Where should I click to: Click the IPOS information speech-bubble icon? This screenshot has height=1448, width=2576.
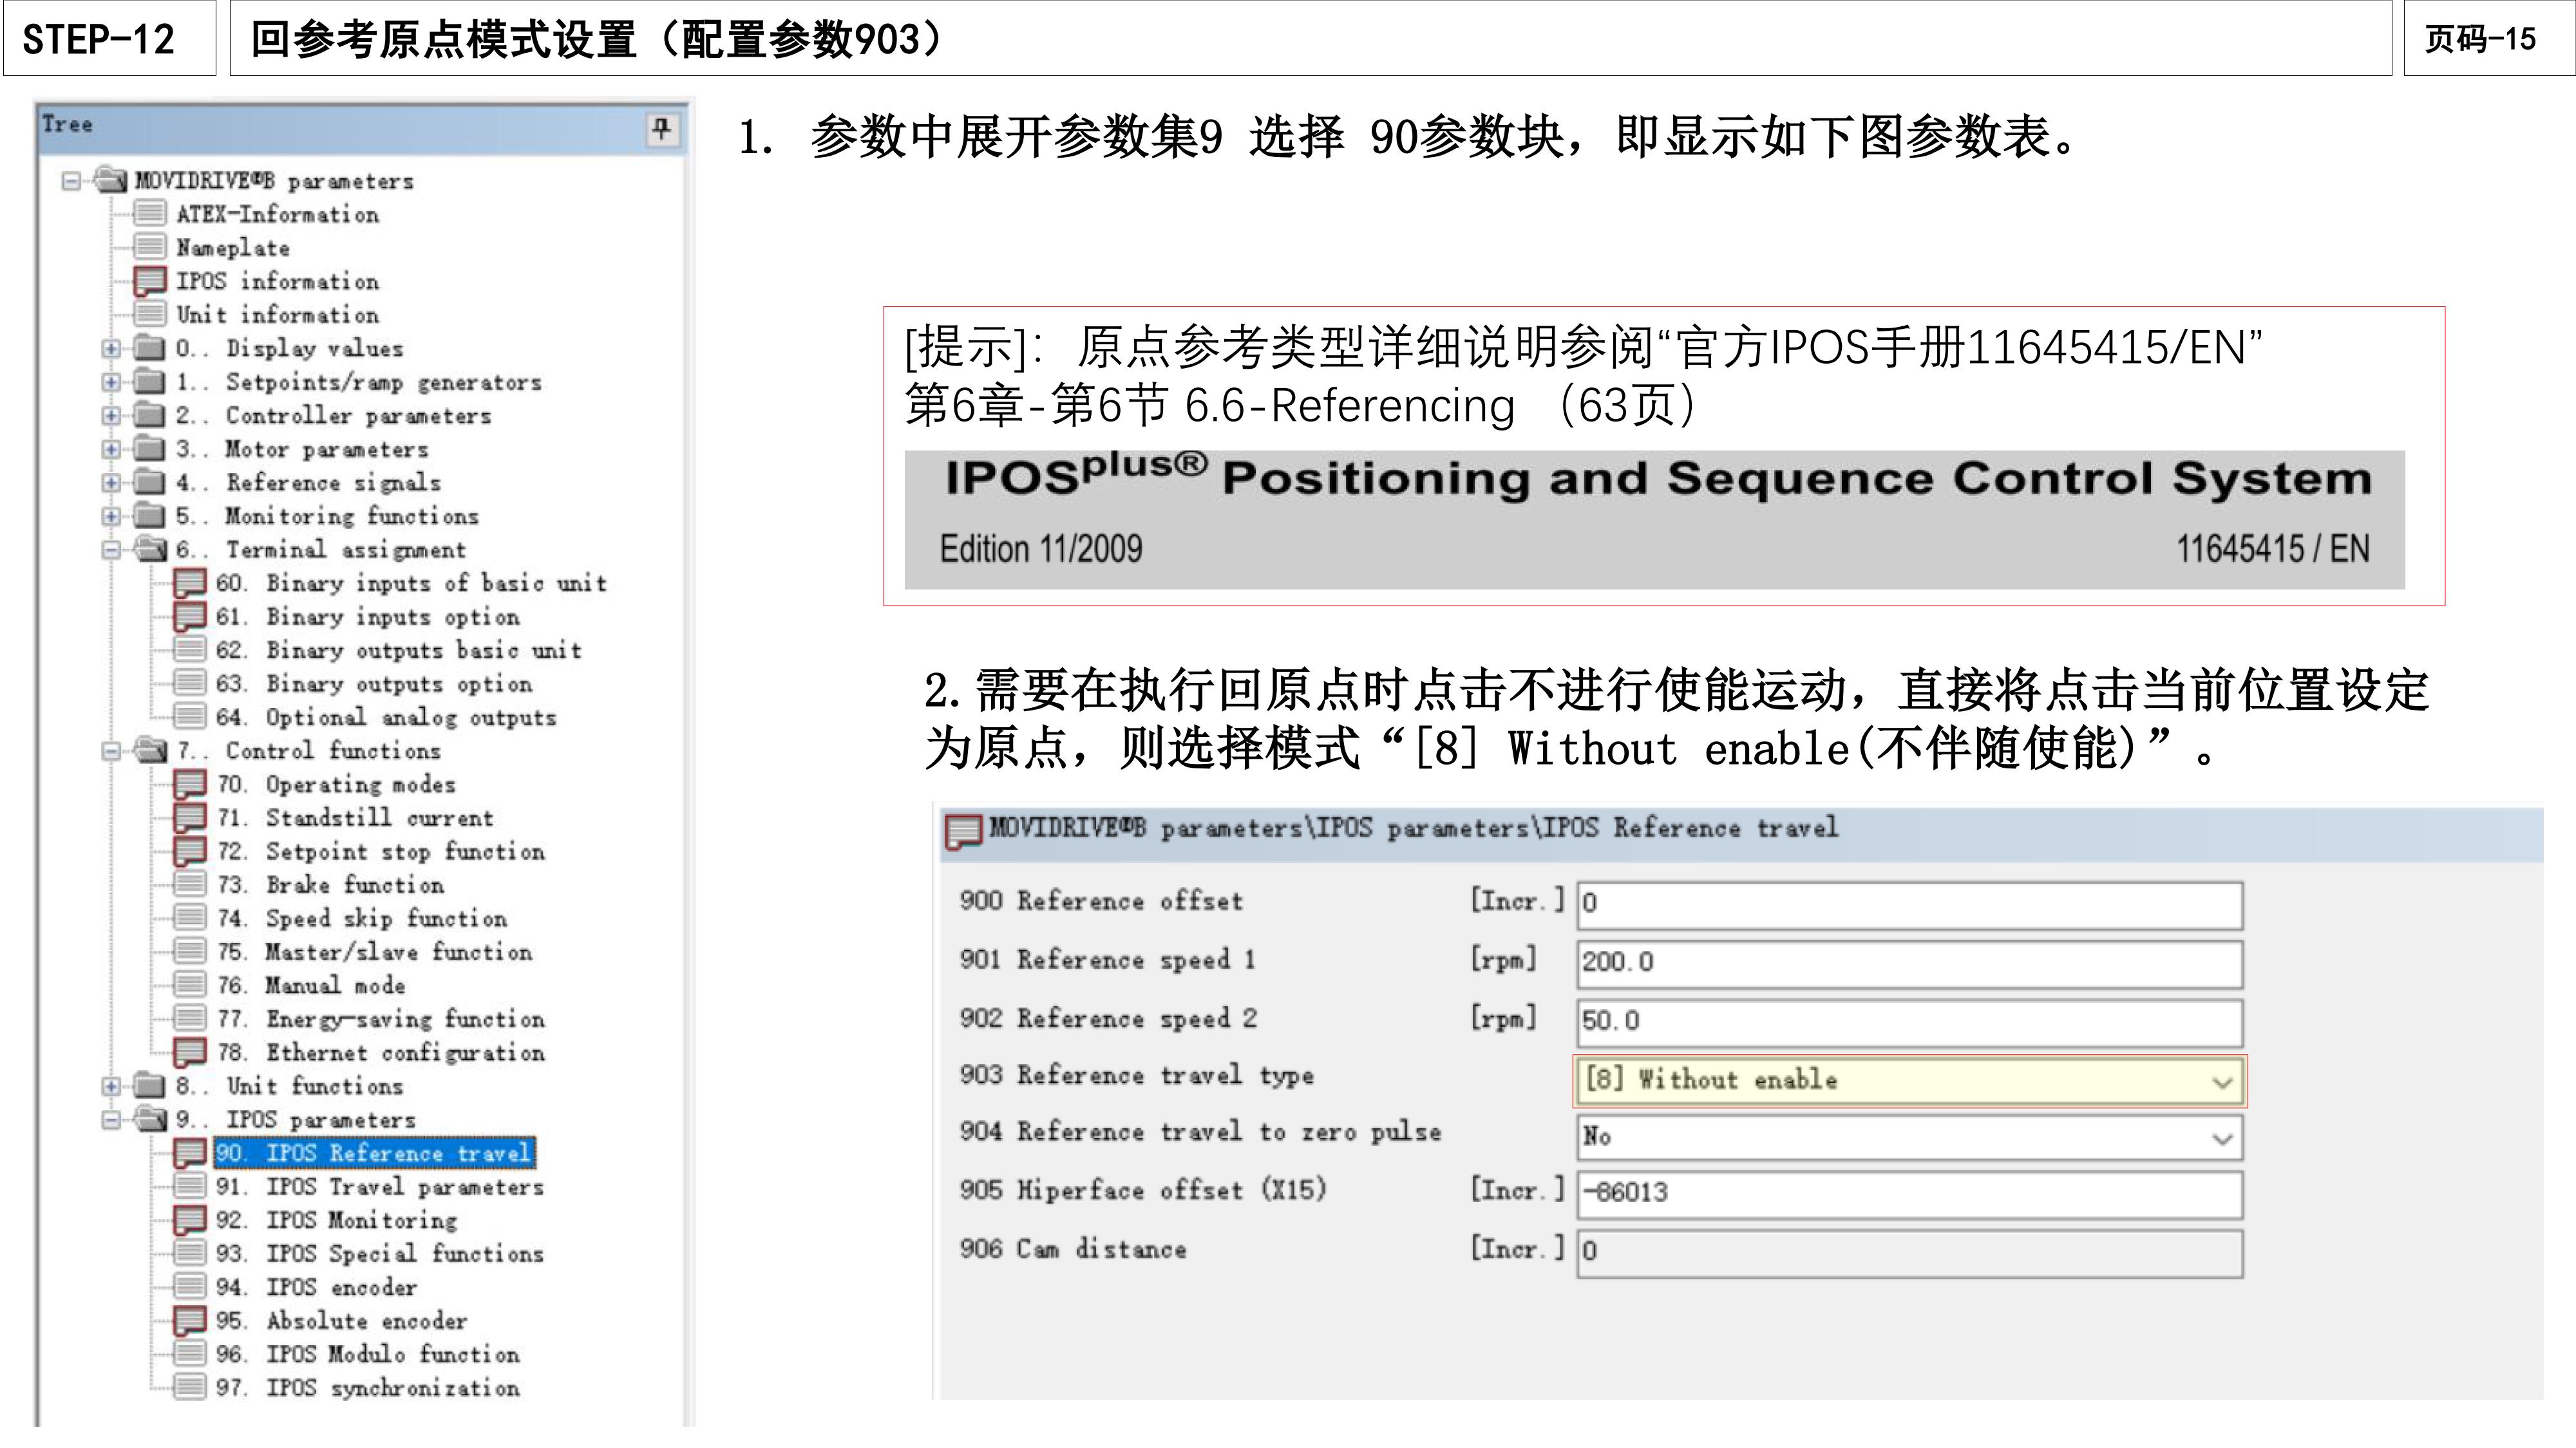click(x=150, y=281)
